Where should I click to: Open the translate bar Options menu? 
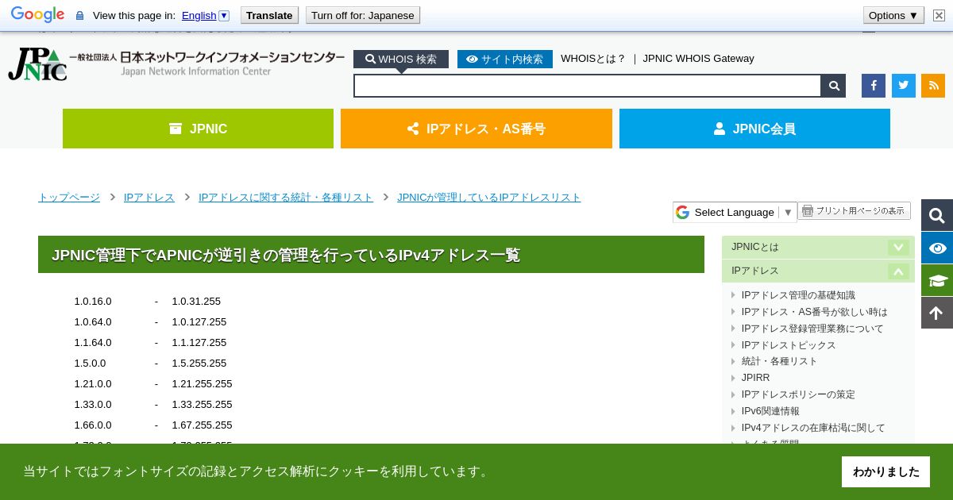(x=893, y=15)
